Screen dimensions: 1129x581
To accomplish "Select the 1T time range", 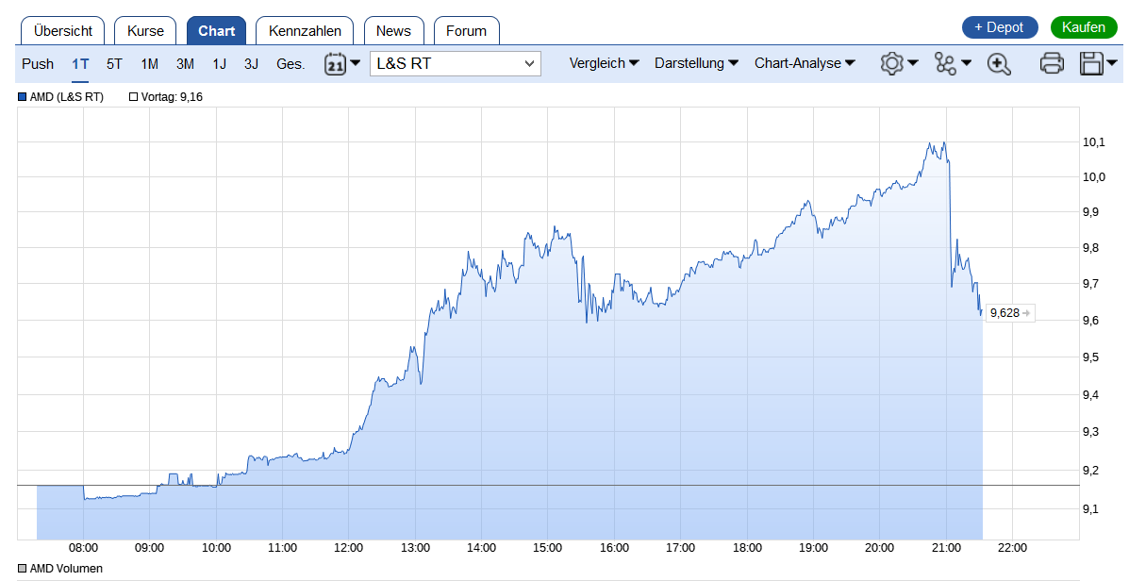I will (80, 63).
